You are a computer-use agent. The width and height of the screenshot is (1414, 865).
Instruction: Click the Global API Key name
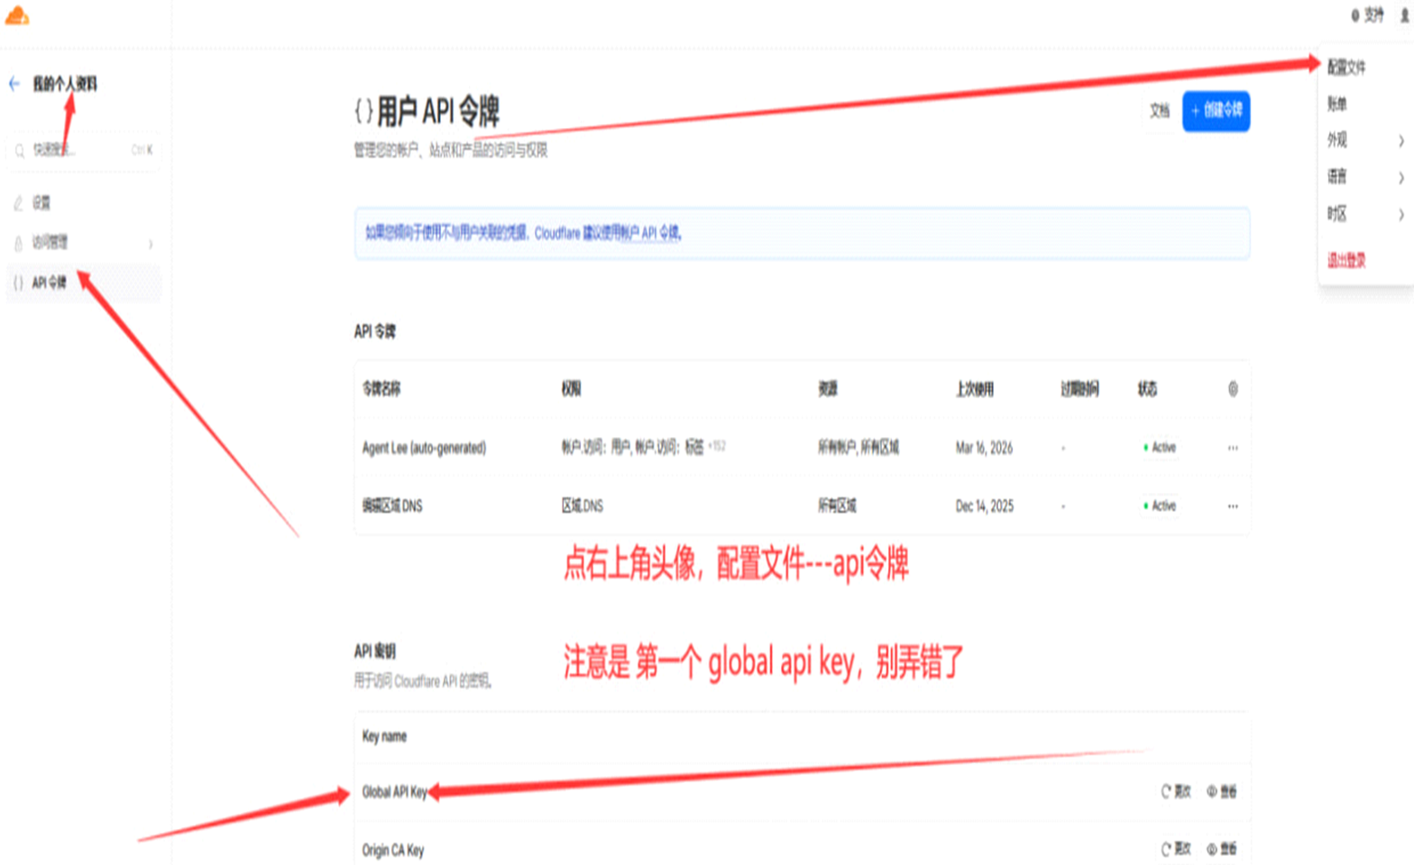click(394, 793)
